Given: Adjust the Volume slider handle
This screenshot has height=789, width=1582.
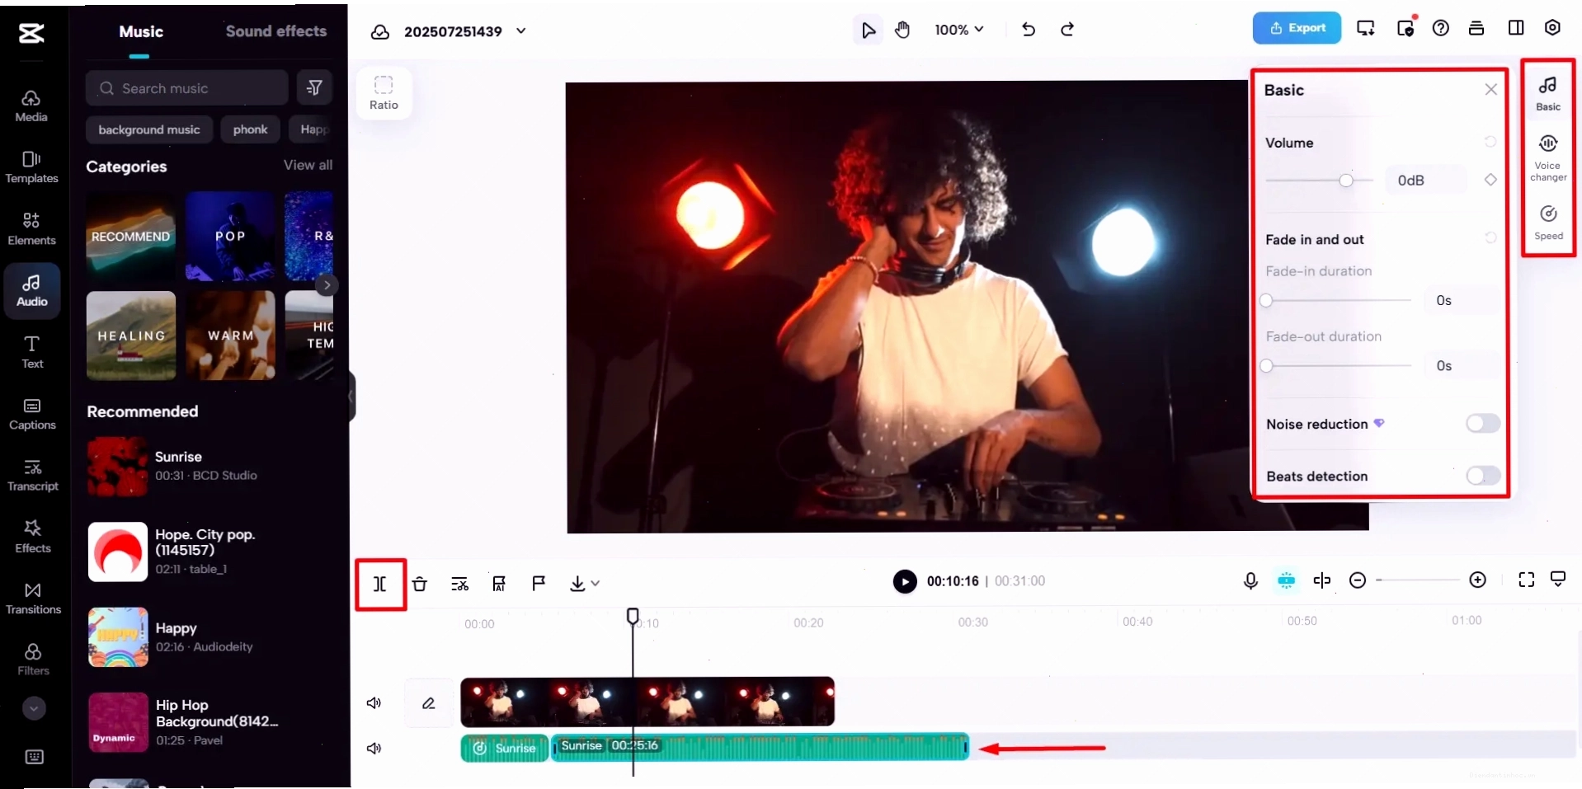Looking at the screenshot, I should click(1345, 180).
